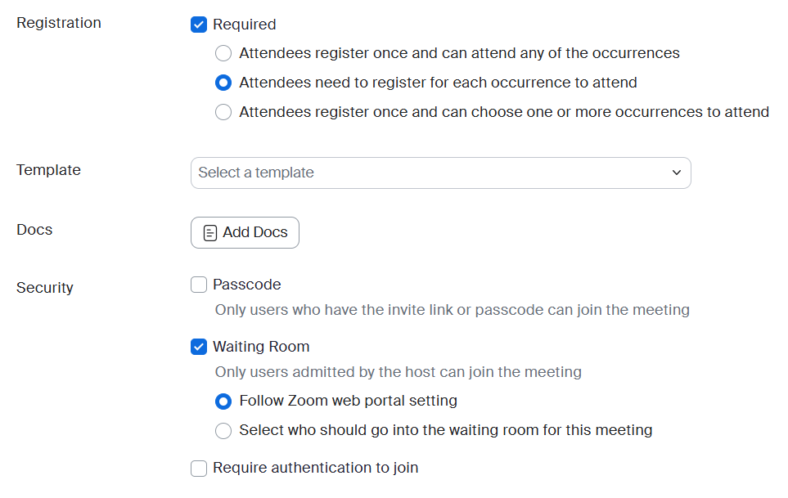The image size is (788, 498).
Task: Choose 'Select who should go into waiting room'
Action: [x=223, y=430]
